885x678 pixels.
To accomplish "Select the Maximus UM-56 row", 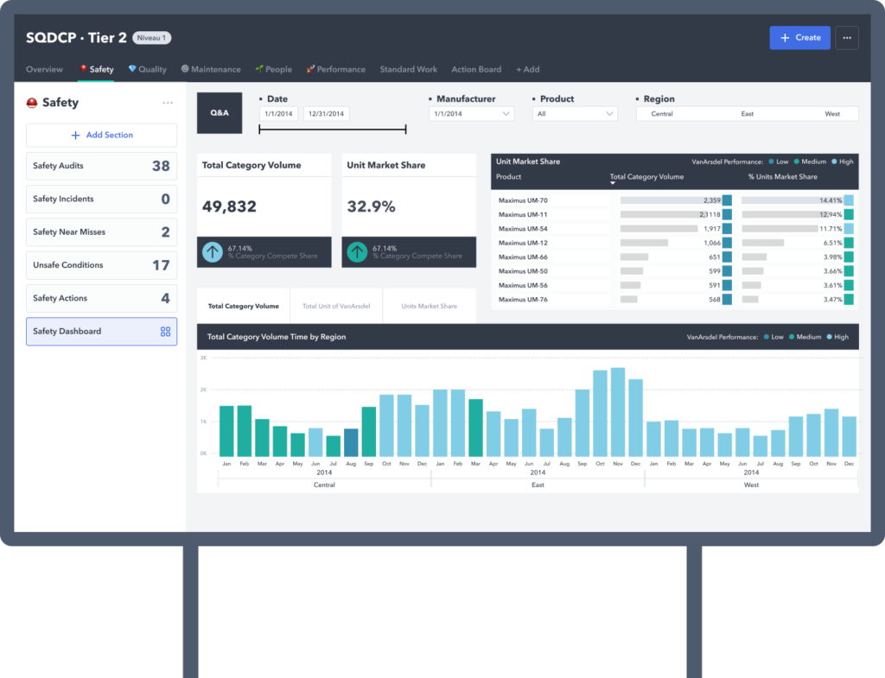I will 675,285.
